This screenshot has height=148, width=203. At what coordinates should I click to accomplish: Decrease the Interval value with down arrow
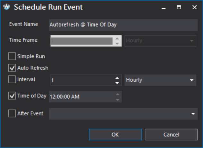pyautogui.click(x=117, y=83)
